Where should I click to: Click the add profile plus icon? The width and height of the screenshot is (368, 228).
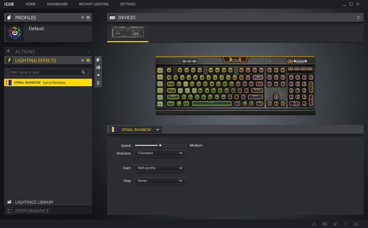[83, 17]
